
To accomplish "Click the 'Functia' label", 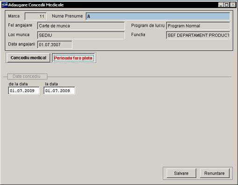I will click(x=138, y=35).
